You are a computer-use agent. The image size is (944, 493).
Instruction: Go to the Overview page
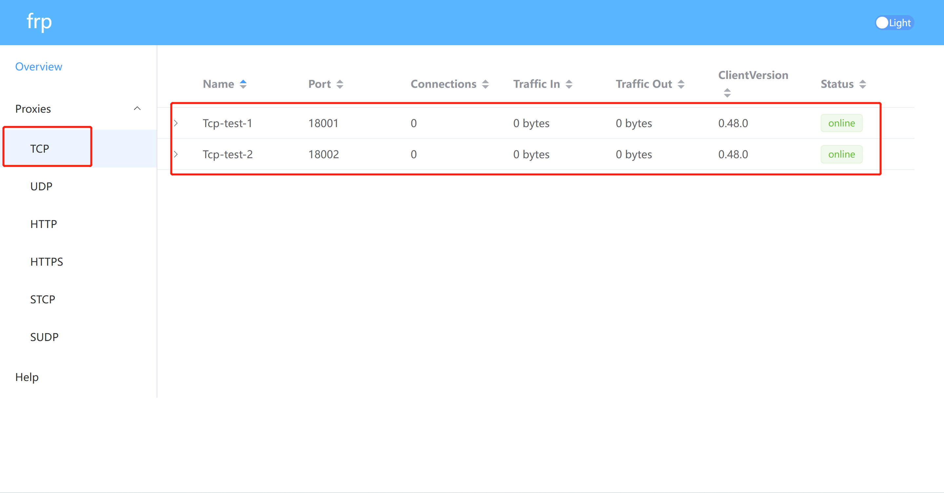pyautogui.click(x=38, y=66)
